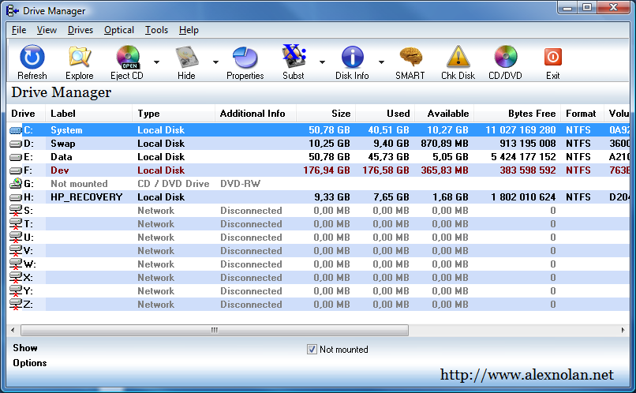Select disconnected network drive S: icon

pos(16,211)
